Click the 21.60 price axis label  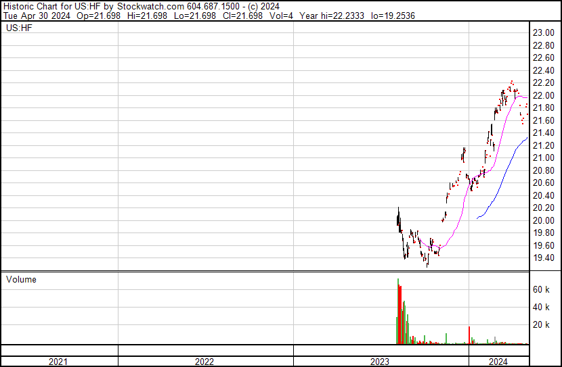tap(543, 120)
